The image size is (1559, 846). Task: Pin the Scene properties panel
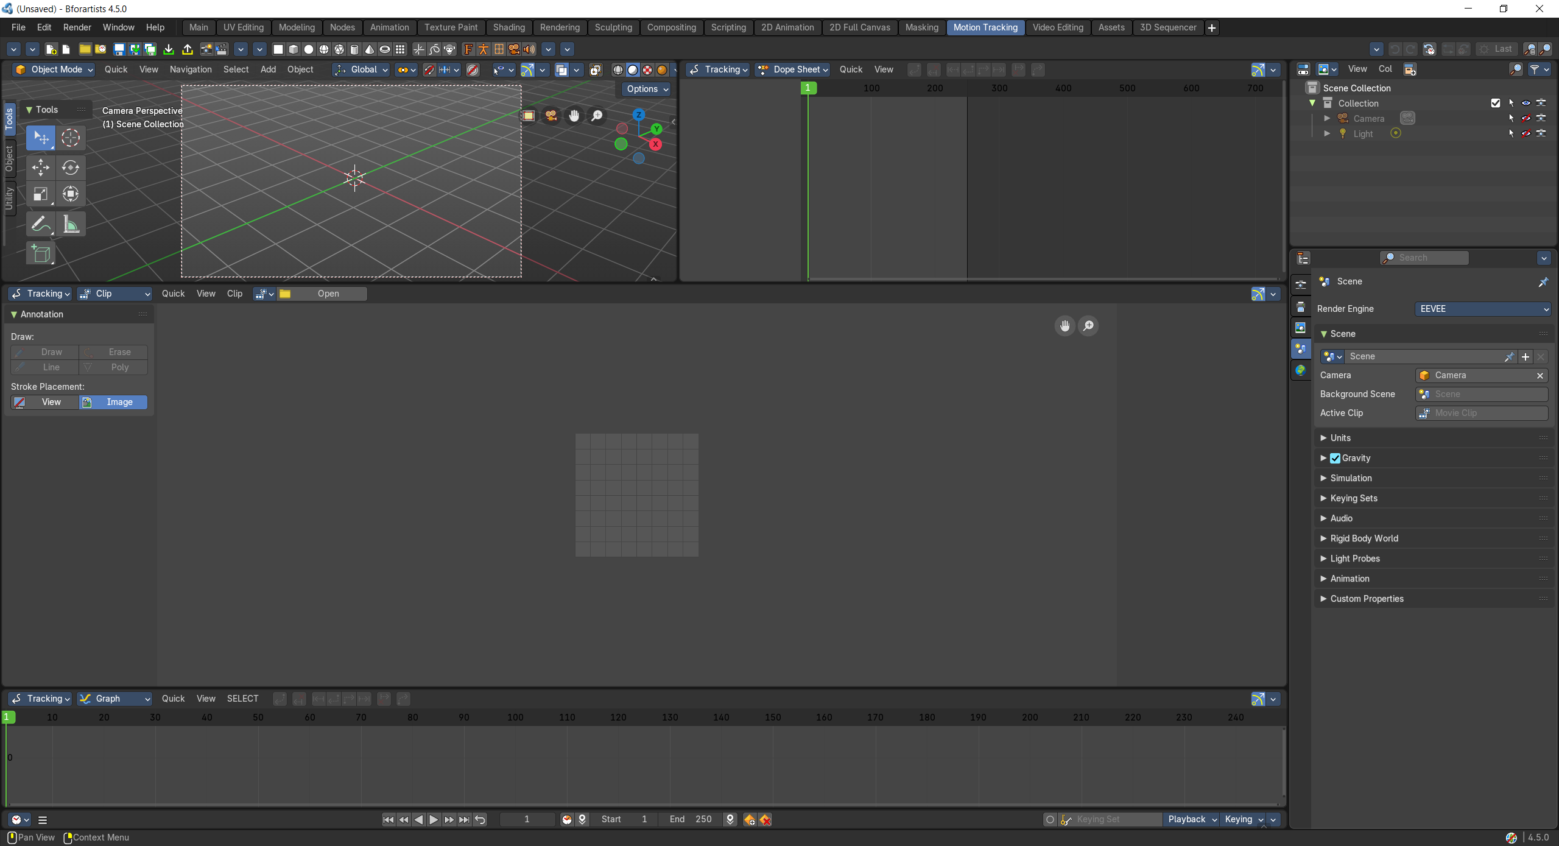tap(1543, 282)
